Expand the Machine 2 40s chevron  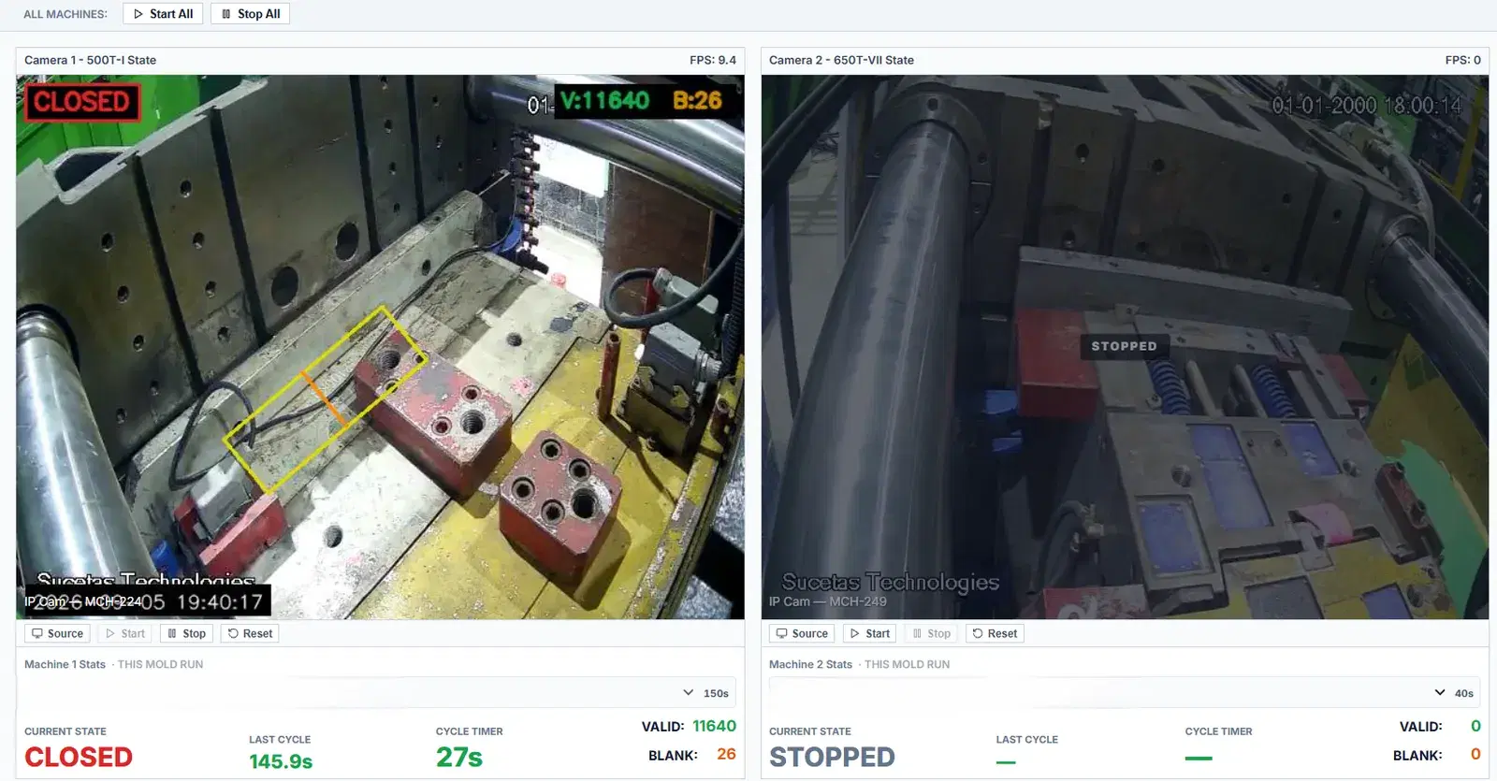[1440, 693]
